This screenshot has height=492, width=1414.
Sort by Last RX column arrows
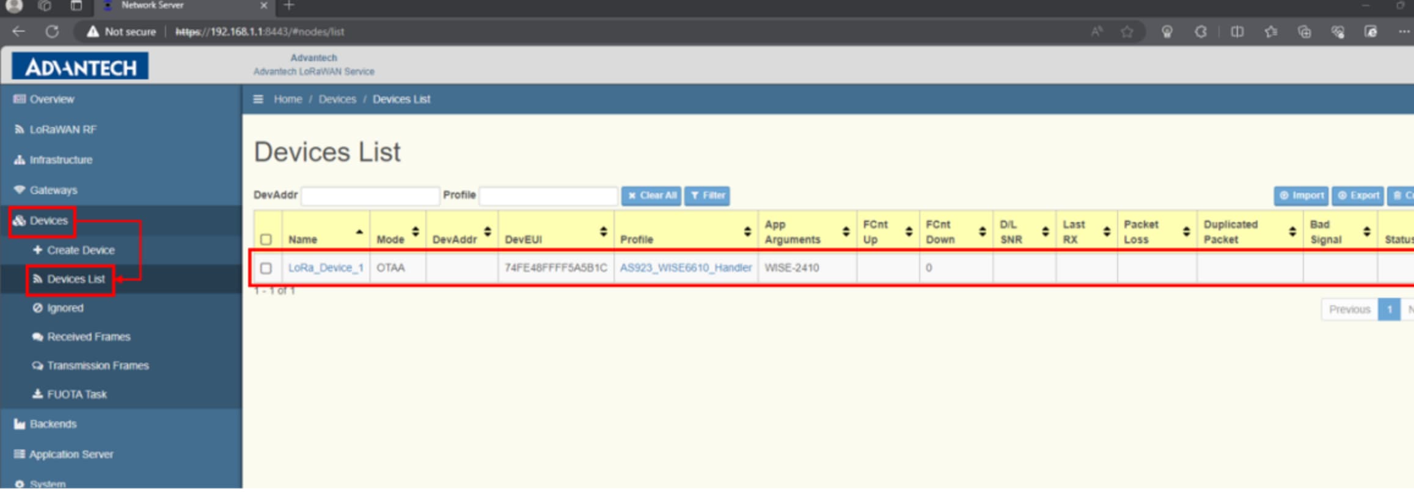pos(1107,232)
